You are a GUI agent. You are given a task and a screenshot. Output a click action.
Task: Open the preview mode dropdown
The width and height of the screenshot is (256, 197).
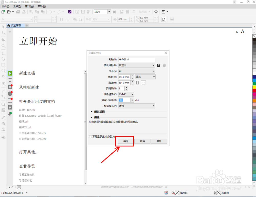pos(137,106)
